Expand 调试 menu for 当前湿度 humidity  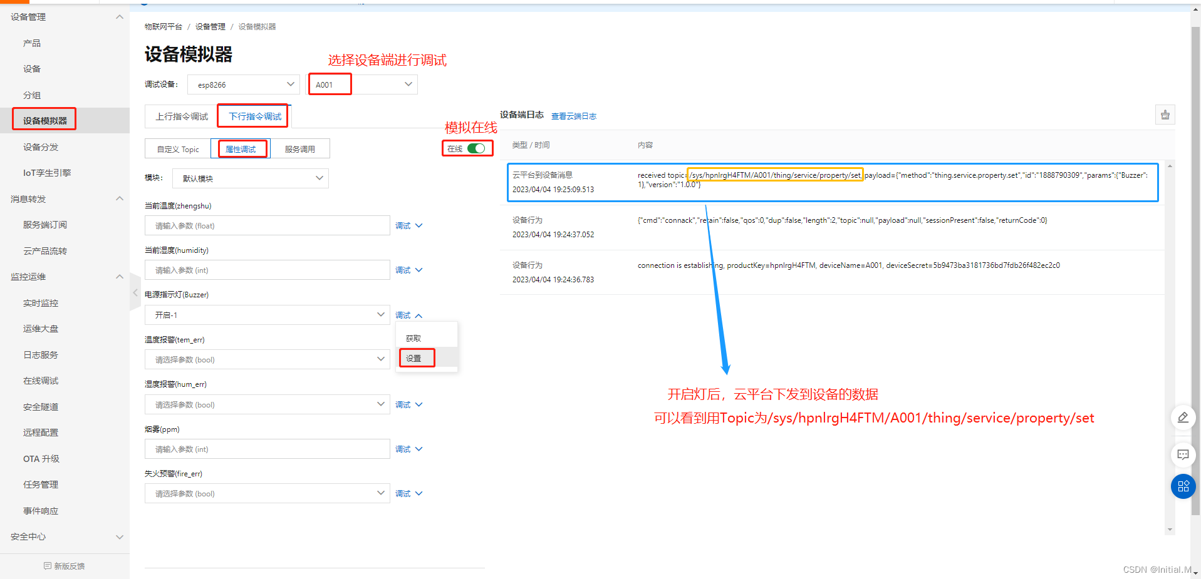409,270
